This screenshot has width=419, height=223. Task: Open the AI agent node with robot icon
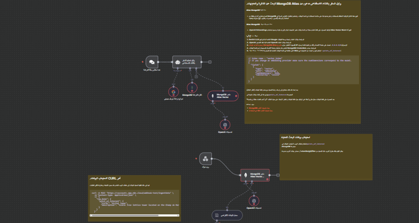(x=187, y=62)
